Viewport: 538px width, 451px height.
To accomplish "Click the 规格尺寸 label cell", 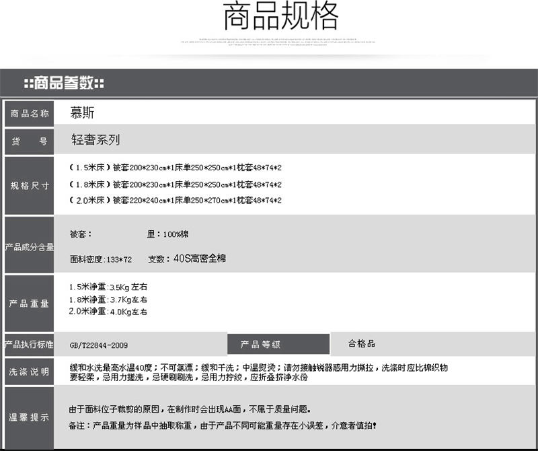I will [x=30, y=186].
